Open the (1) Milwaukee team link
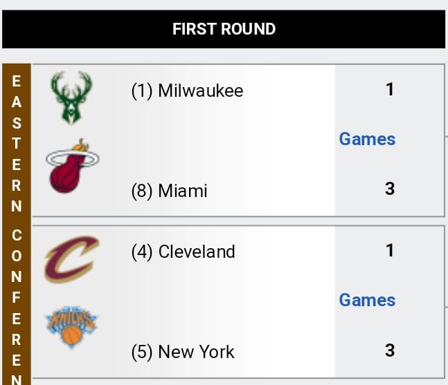448x385 pixels. click(x=187, y=91)
